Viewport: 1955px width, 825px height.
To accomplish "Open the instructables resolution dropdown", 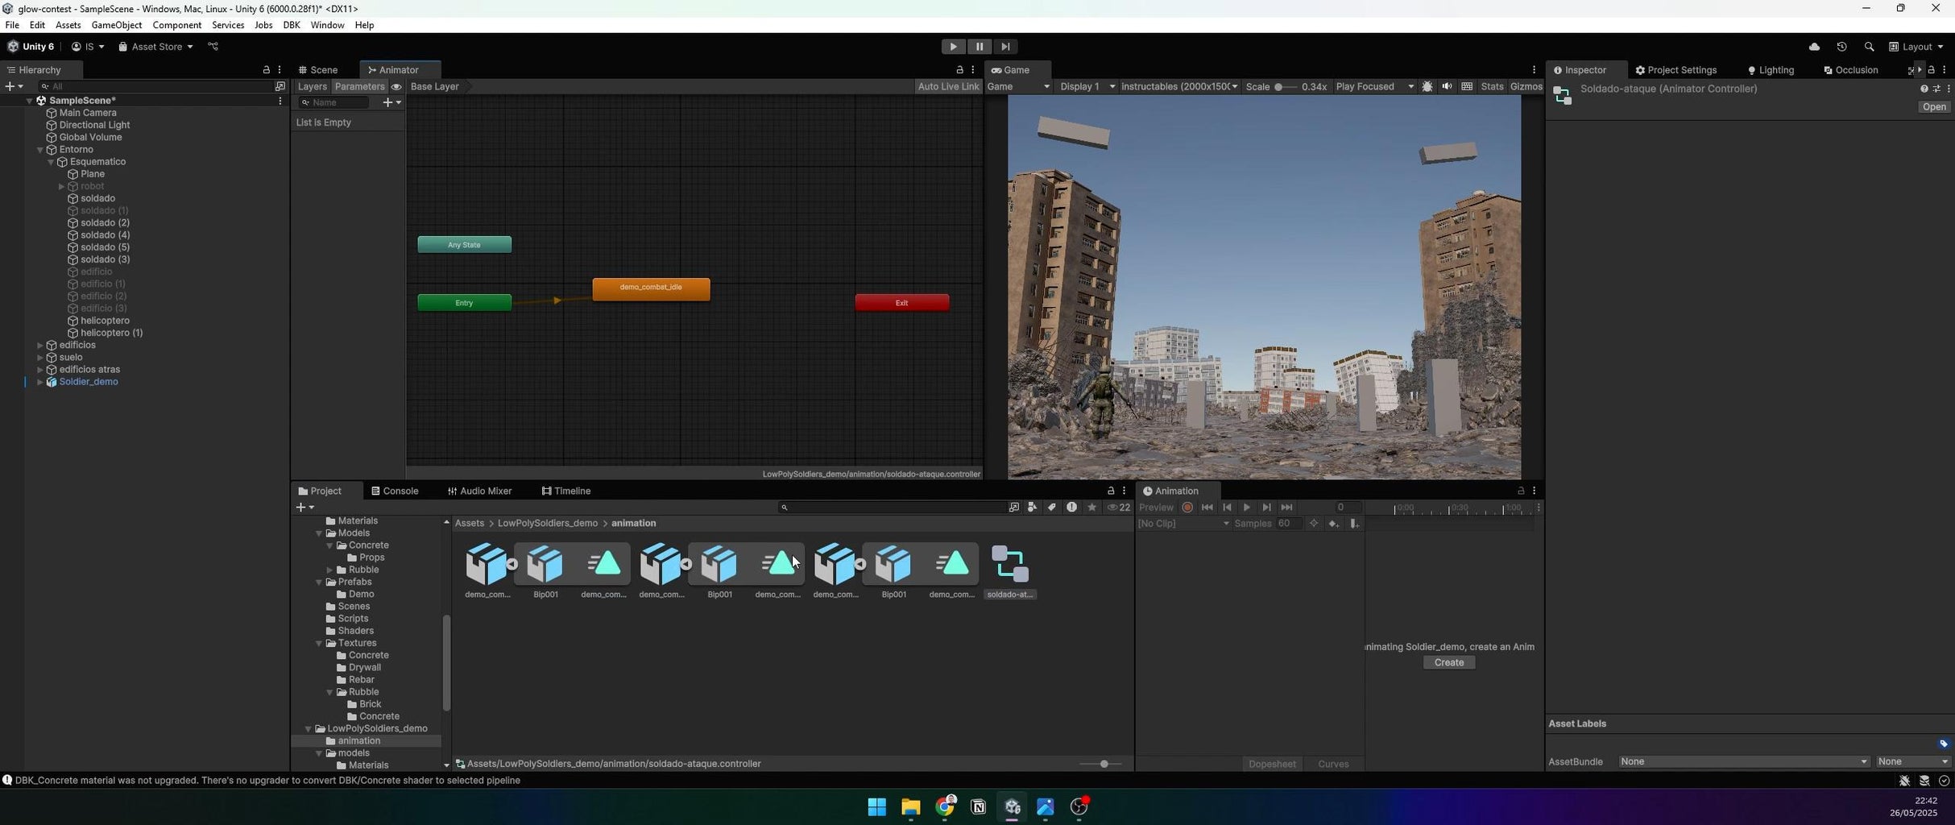I will [1178, 86].
